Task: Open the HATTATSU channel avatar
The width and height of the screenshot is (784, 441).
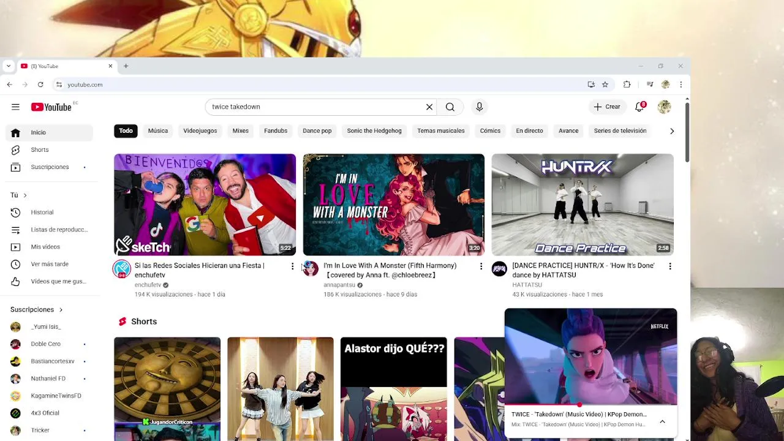Action: [x=499, y=269]
